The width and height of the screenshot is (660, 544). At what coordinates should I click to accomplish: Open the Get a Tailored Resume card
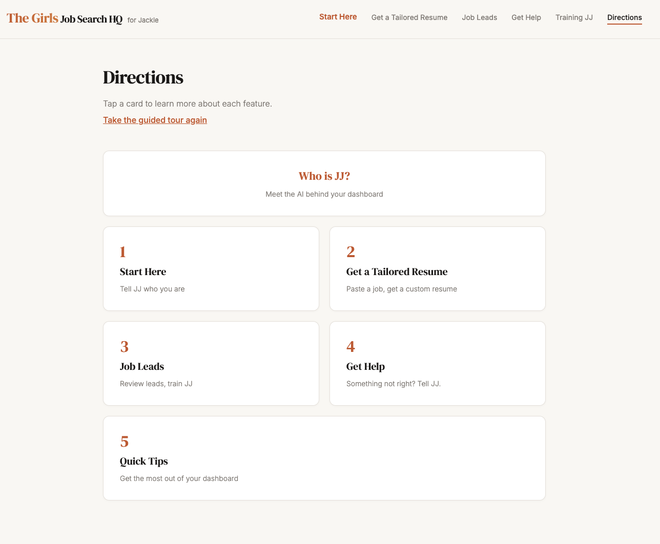(x=437, y=268)
